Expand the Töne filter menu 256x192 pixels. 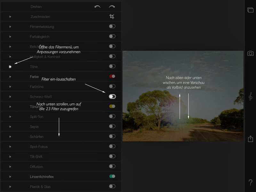click(10, 67)
